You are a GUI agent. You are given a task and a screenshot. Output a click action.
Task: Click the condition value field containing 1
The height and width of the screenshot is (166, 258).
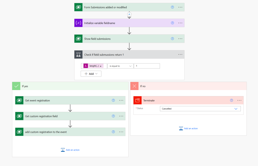(x=146, y=66)
